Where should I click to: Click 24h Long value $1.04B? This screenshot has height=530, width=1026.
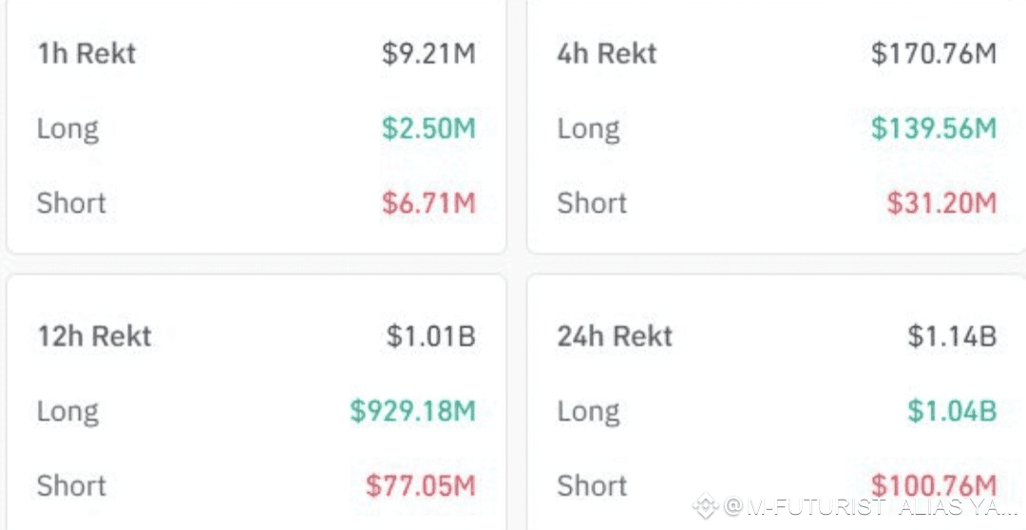point(951,410)
